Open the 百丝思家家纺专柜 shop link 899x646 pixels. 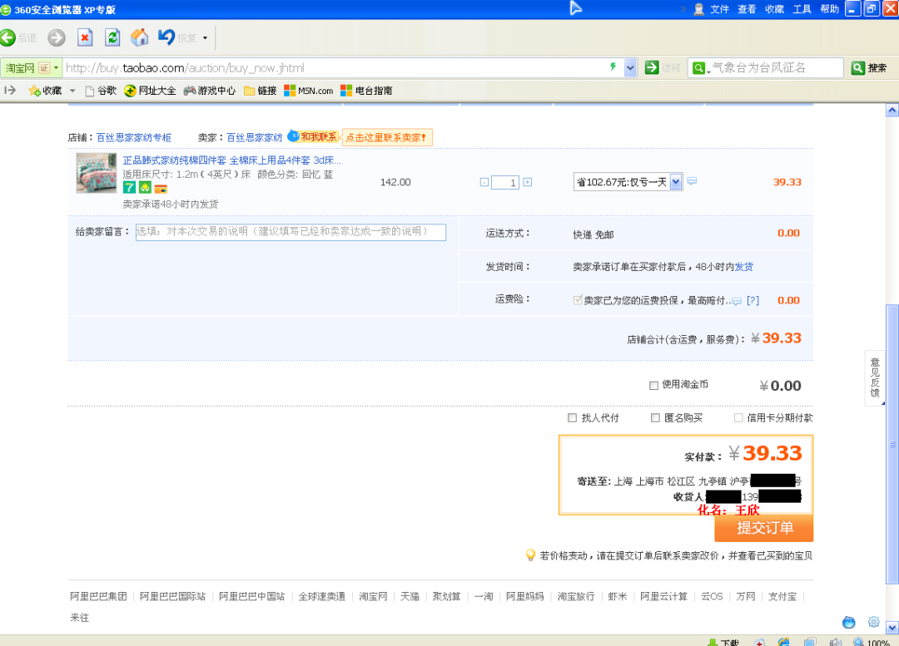(133, 137)
